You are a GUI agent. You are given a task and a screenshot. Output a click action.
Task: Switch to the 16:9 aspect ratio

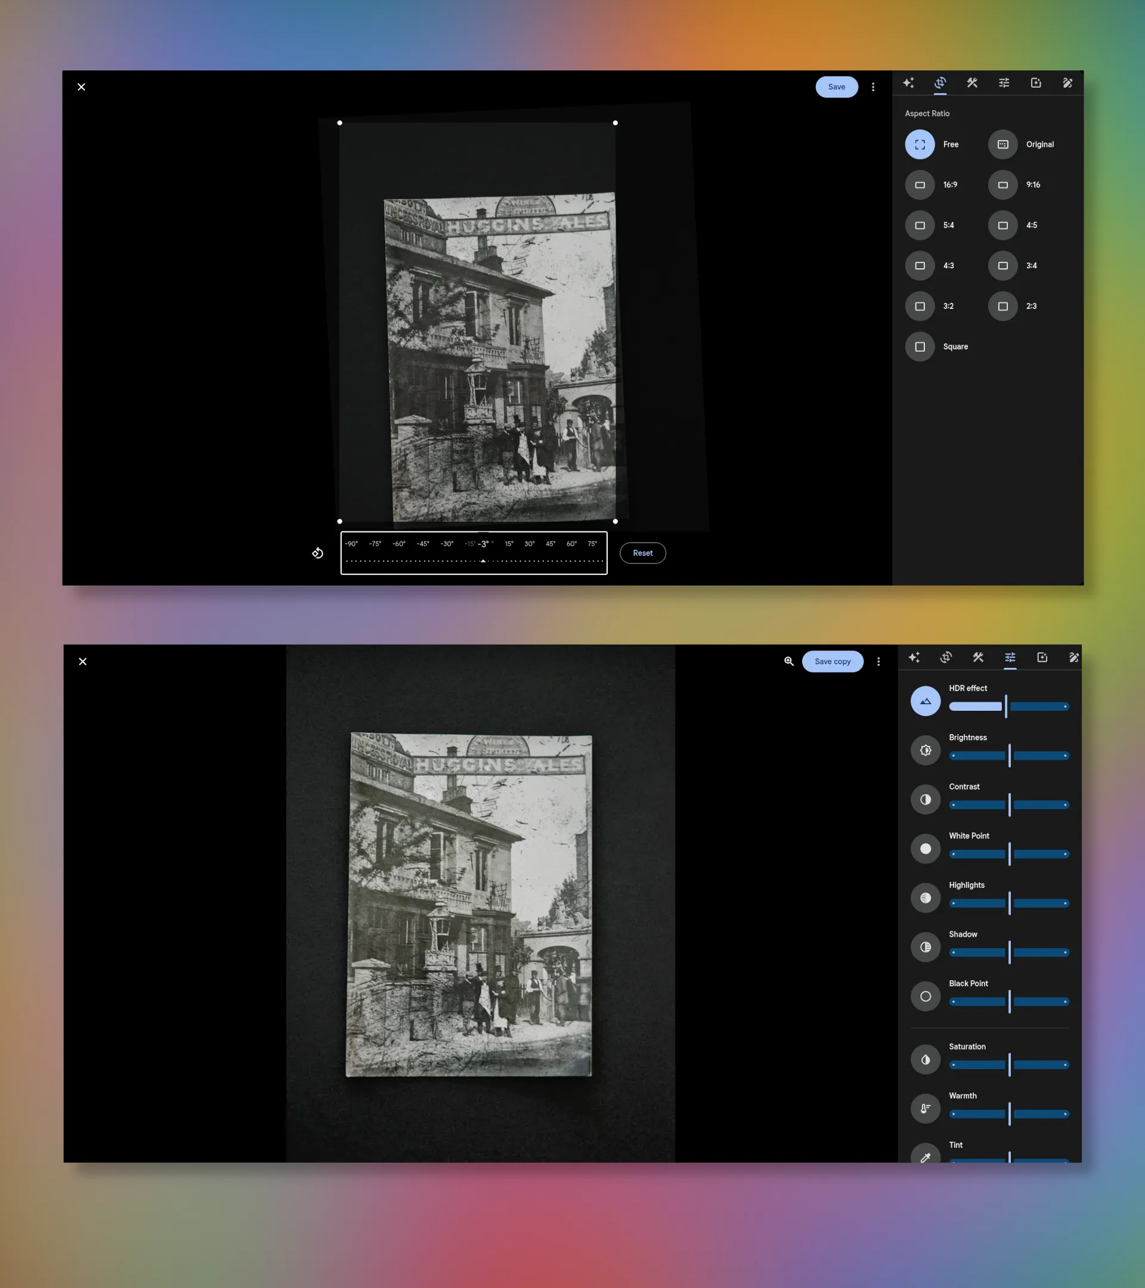[920, 185]
